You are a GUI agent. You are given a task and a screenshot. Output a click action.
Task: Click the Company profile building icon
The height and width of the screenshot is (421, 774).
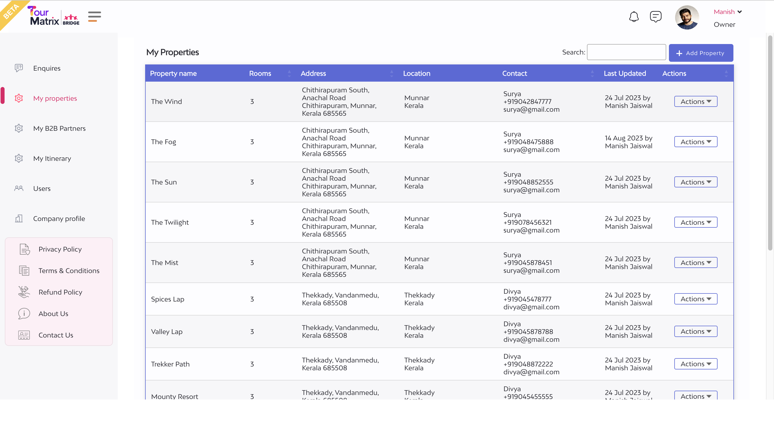[19, 219]
